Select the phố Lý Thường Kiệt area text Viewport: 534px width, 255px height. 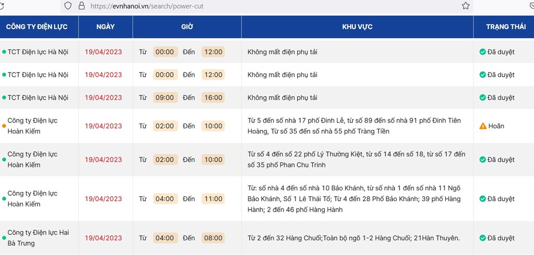pyautogui.click(x=356, y=160)
